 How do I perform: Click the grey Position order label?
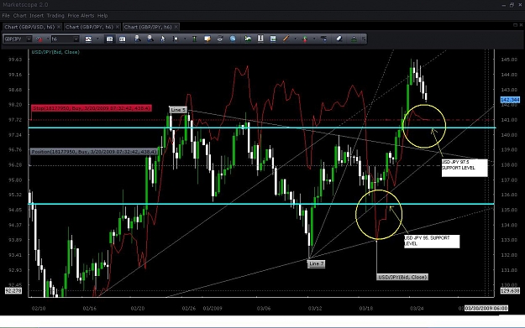click(x=94, y=152)
